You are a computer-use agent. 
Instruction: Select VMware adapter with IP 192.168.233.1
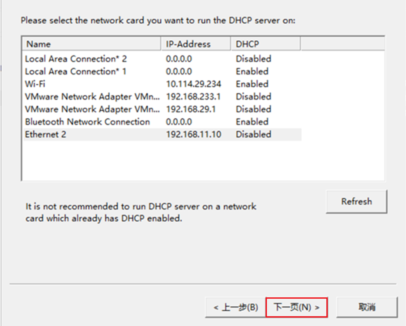162,97
